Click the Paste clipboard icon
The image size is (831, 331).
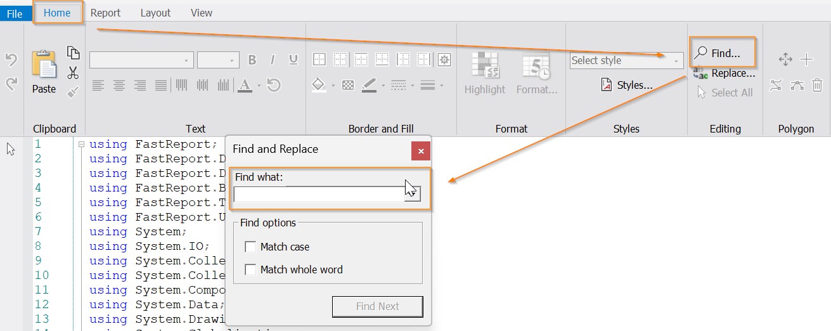point(44,66)
